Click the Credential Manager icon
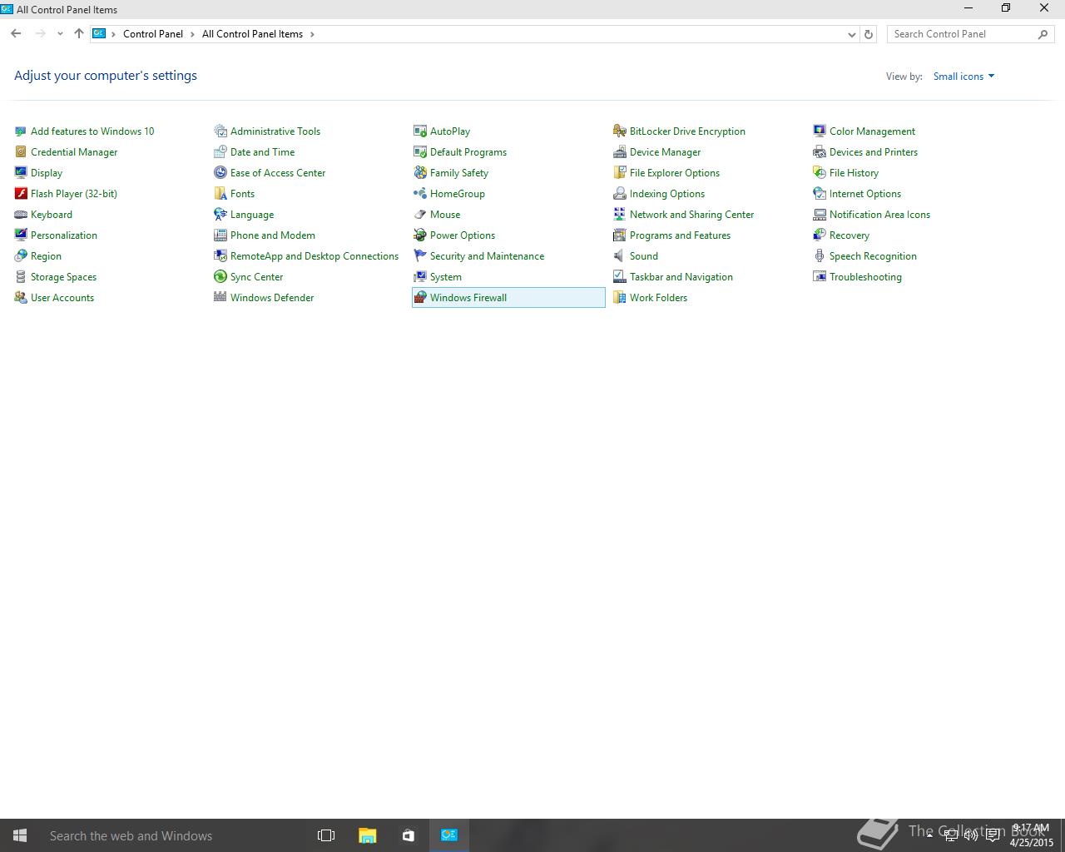The height and width of the screenshot is (852, 1065). coord(21,151)
